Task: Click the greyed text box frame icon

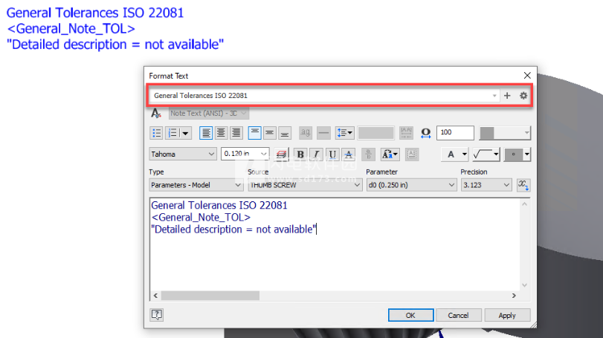Action: pyautogui.click(x=412, y=155)
